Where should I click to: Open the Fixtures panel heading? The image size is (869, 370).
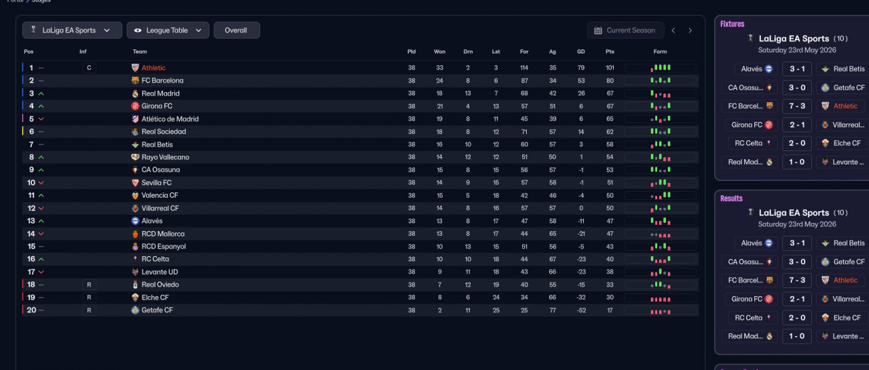pos(733,24)
